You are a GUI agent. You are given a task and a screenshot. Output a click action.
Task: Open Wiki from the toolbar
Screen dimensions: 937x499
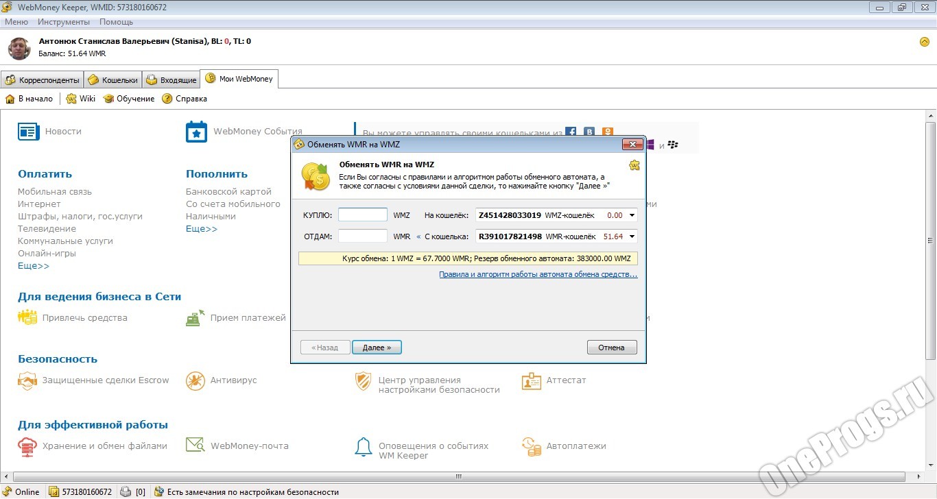(x=81, y=99)
